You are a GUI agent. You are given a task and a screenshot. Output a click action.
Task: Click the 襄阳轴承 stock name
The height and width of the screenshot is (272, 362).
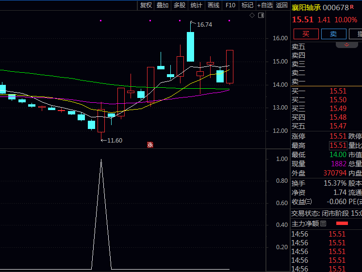[x=306, y=7]
